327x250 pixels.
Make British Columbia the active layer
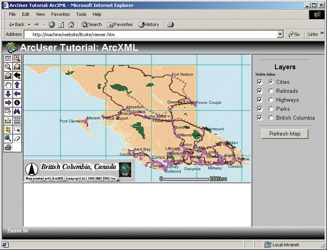(x=271, y=118)
